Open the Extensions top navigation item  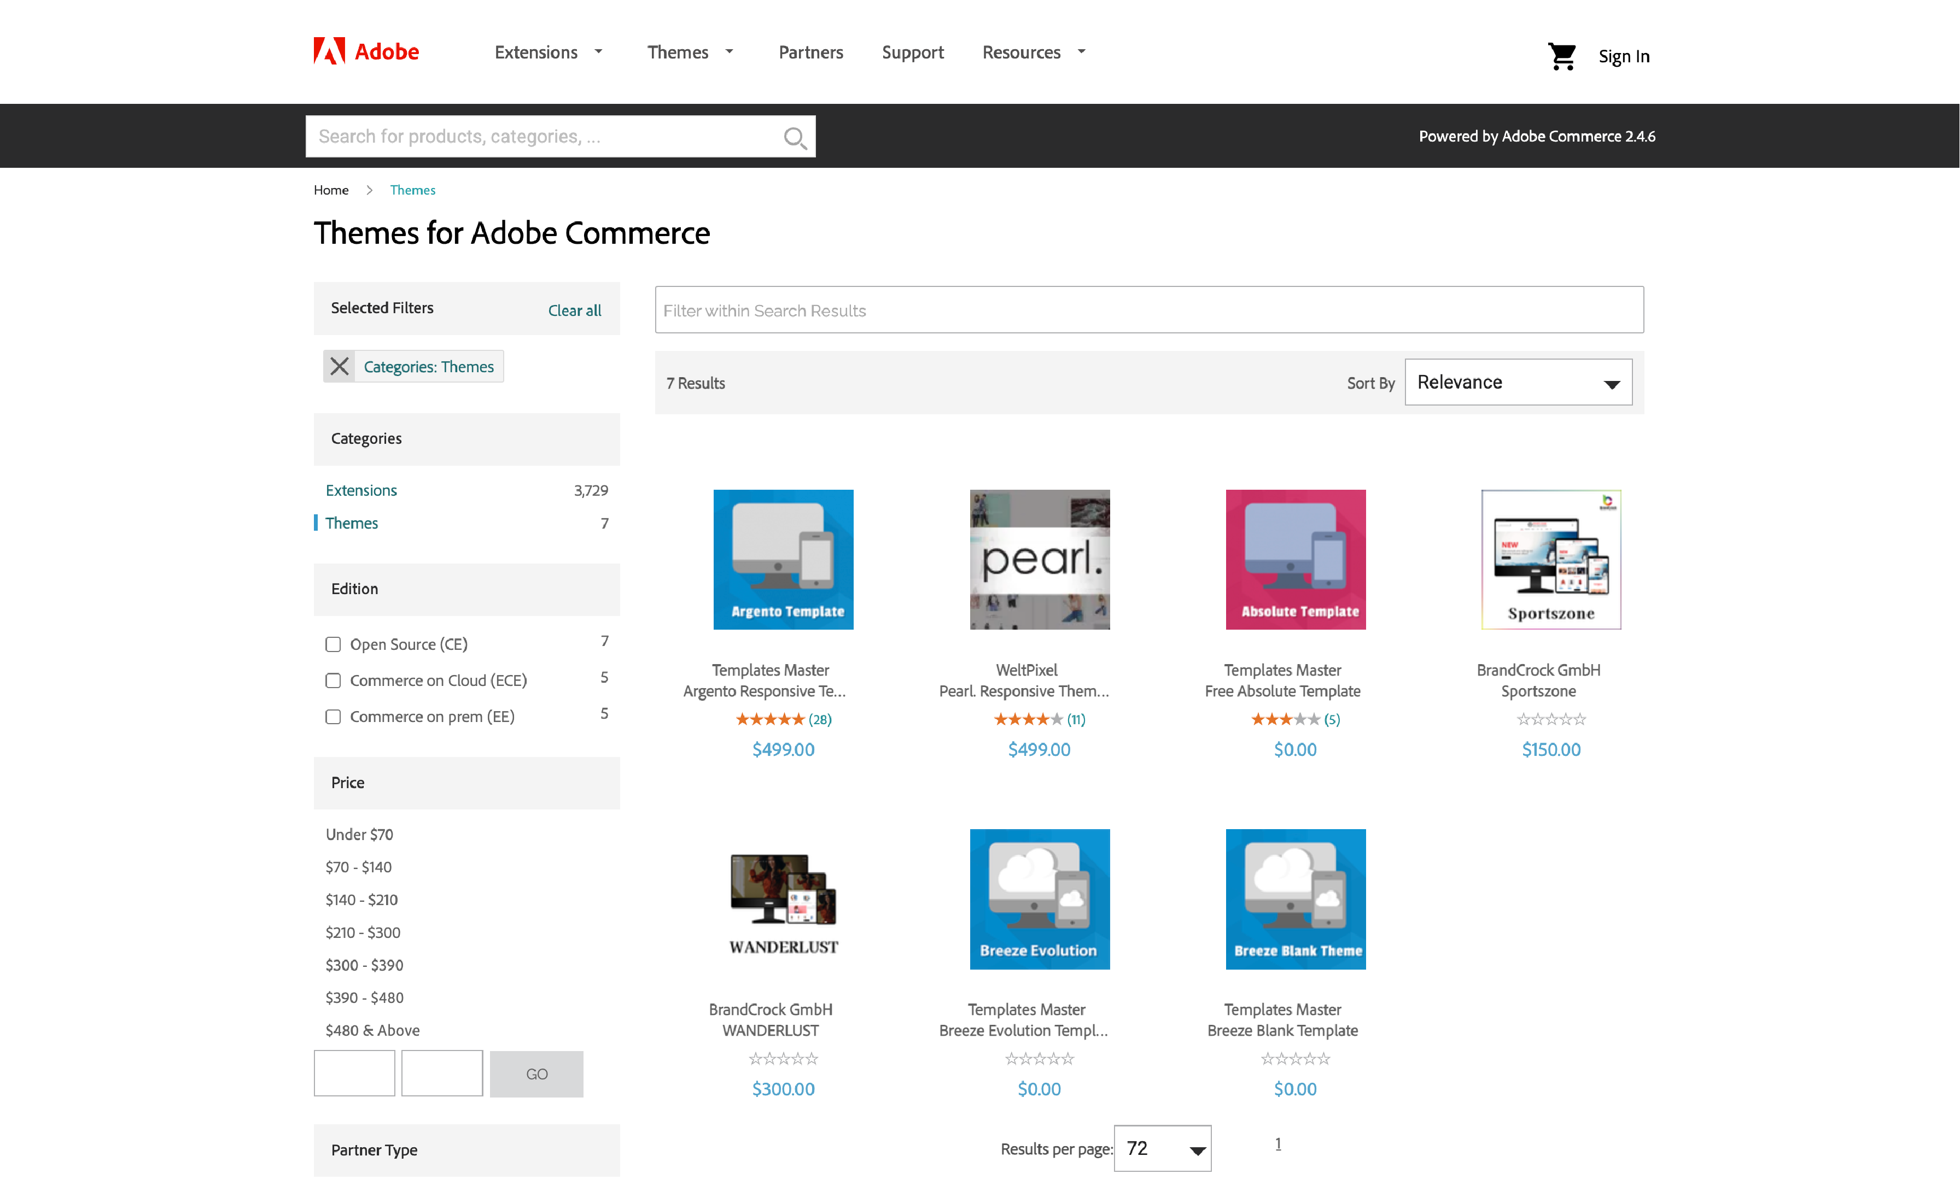coord(536,52)
